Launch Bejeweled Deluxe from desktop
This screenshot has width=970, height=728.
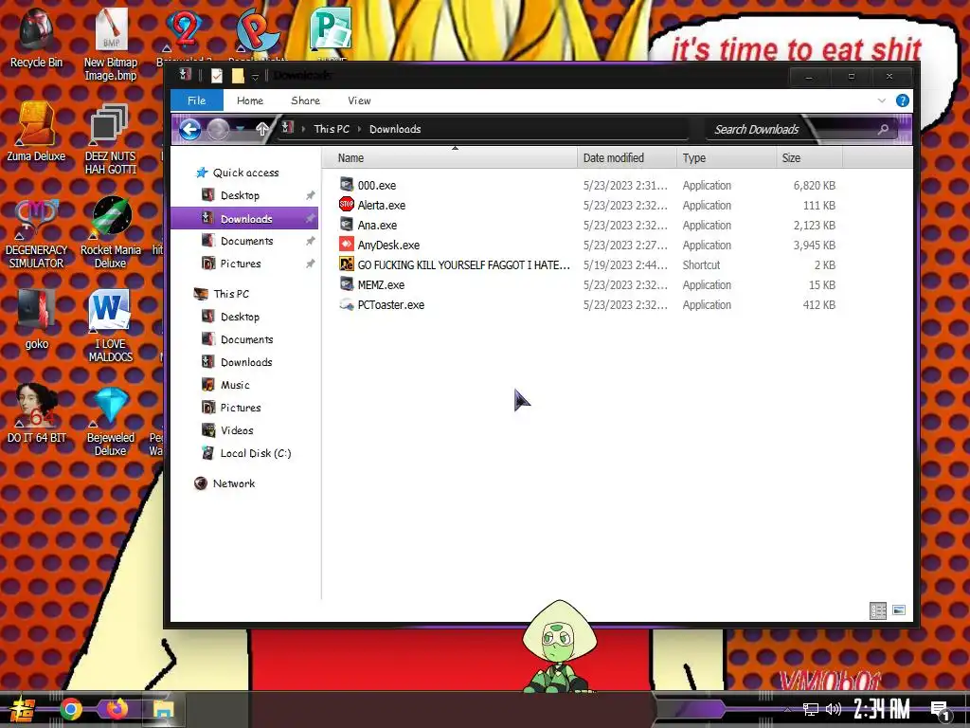111,421
